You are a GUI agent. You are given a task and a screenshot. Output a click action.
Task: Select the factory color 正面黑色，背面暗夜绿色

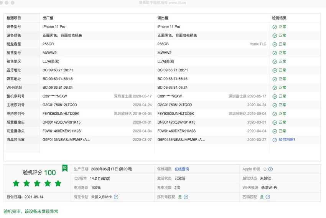click(x=62, y=35)
